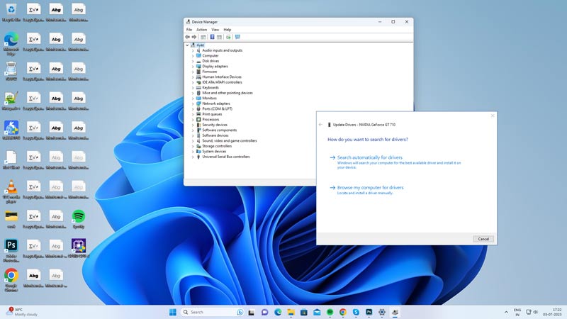
Task: Open Microsoft Store from the taskbar
Action: click(x=304, y=312)
